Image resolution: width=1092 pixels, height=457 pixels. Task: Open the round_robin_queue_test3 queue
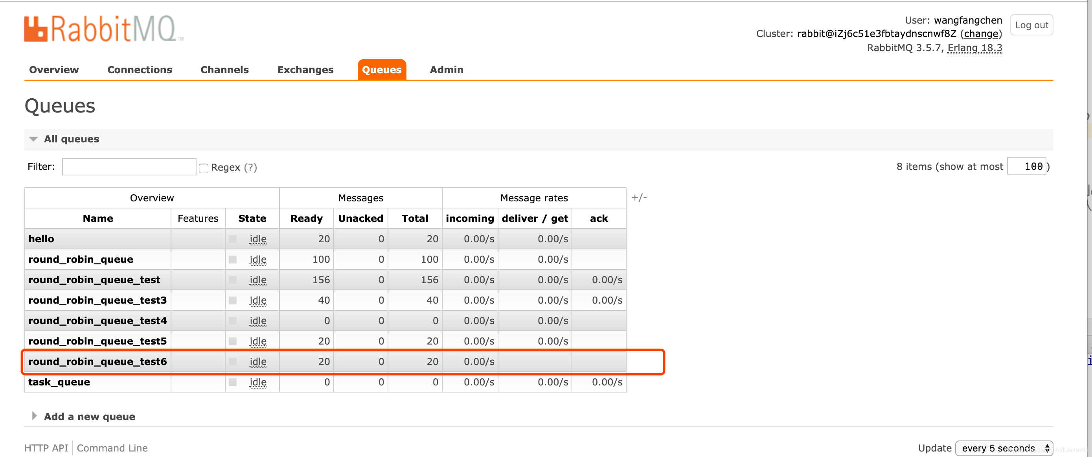pyautogui.click(x=97, y=300)
